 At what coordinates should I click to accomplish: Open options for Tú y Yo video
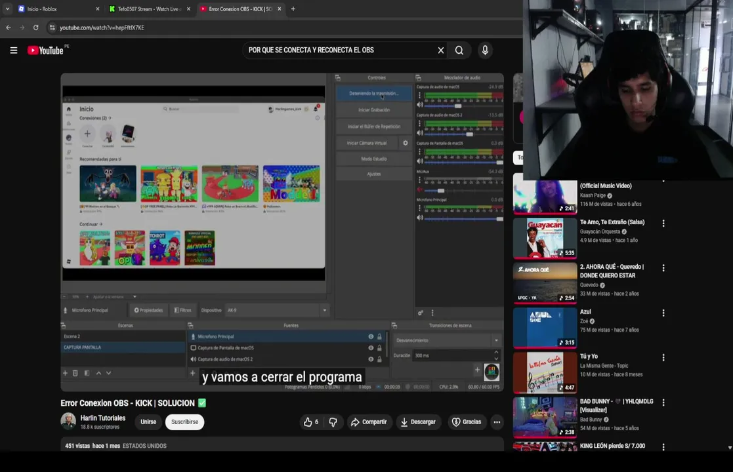[x=663, y=358]
